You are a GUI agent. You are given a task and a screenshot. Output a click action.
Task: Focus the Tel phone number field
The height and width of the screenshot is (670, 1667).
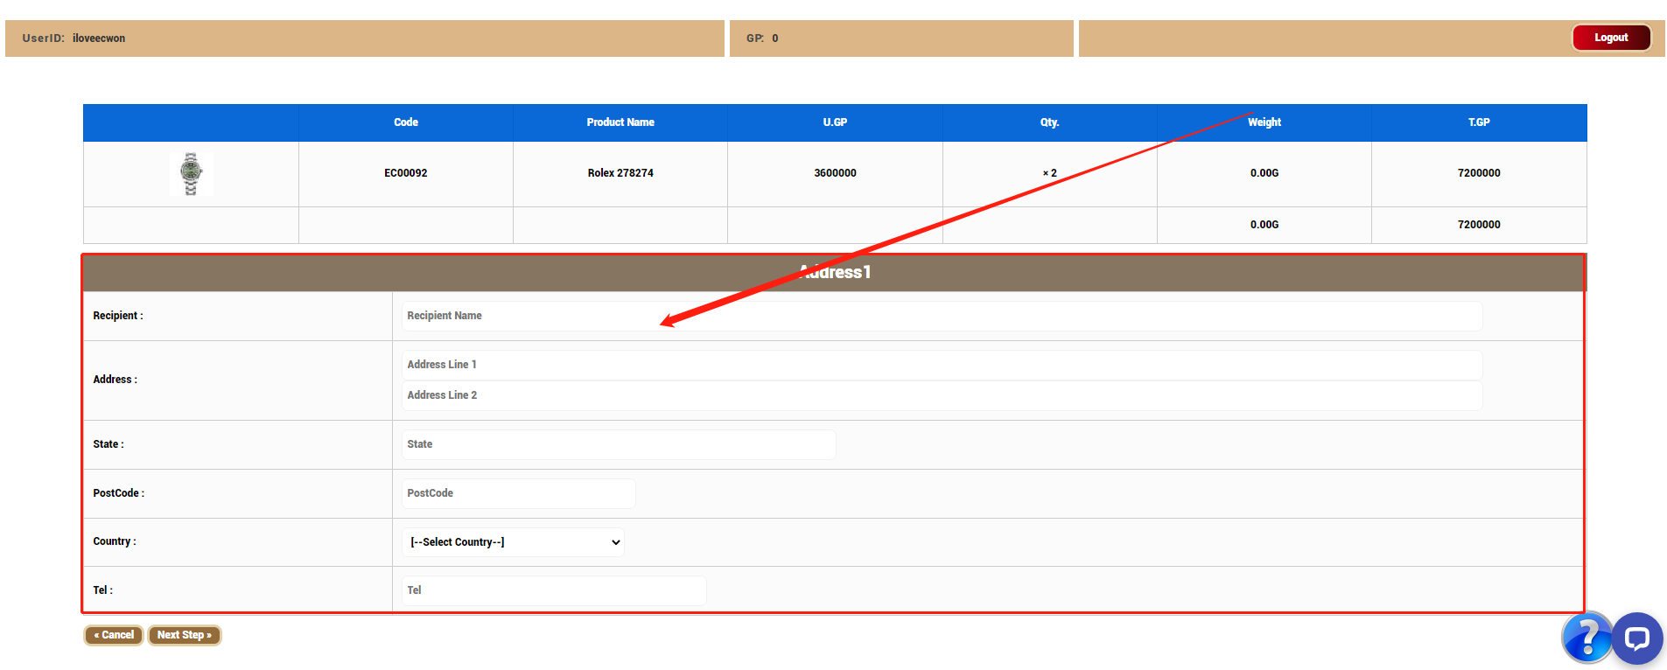pos(553,590)
